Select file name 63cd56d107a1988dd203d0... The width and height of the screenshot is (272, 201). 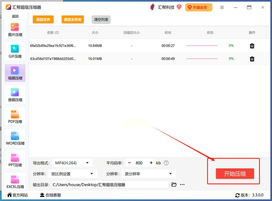point(53,59)
